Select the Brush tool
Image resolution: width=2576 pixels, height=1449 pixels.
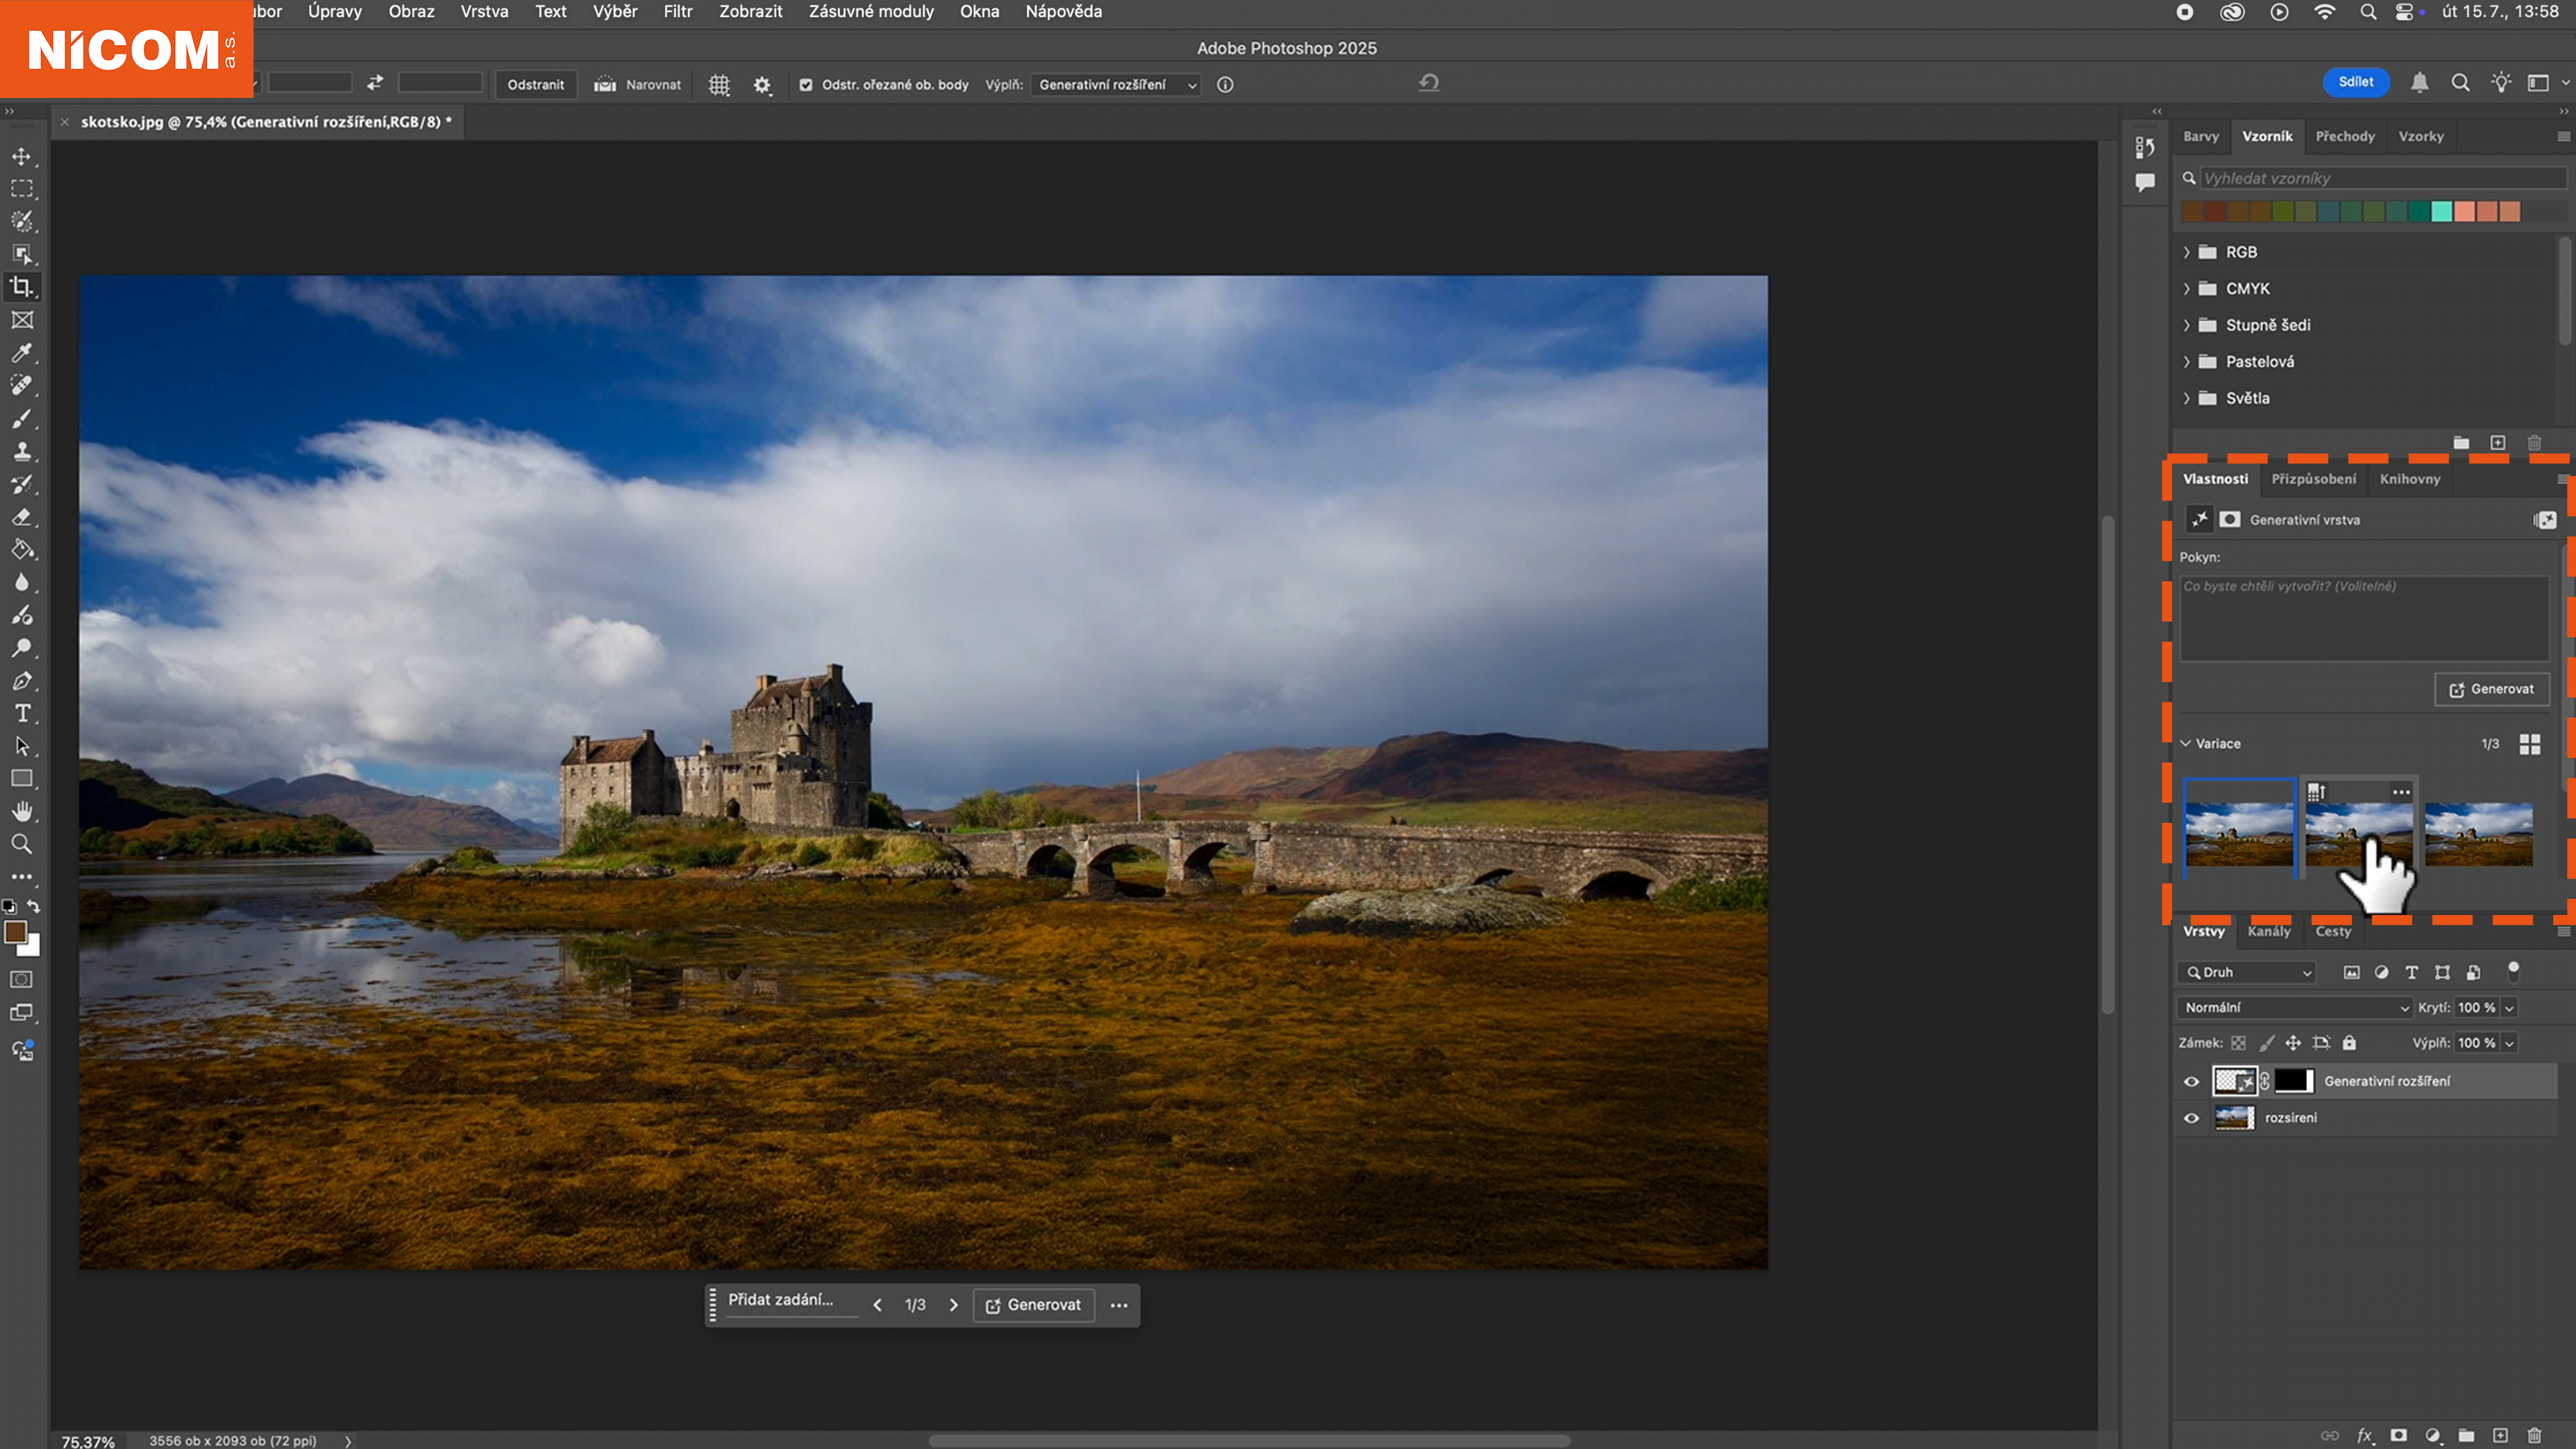(21, 418)
